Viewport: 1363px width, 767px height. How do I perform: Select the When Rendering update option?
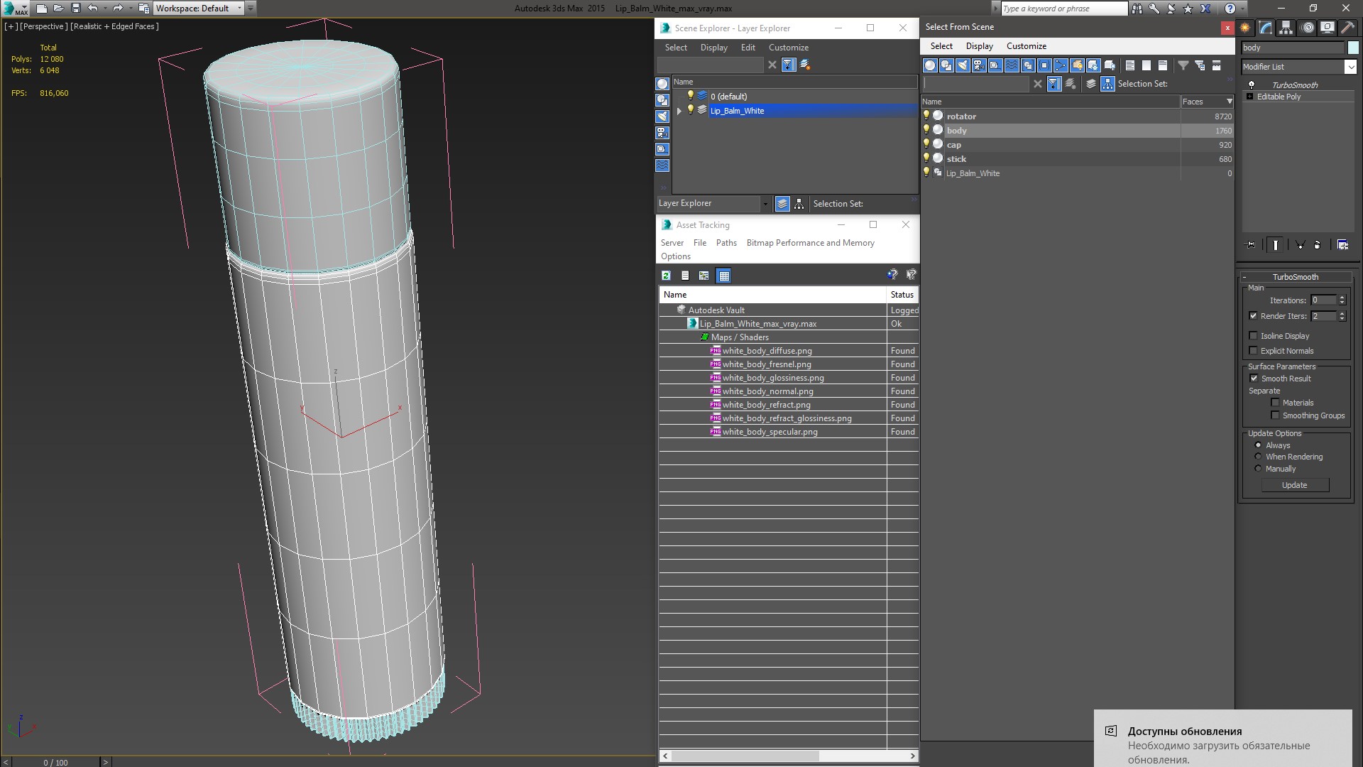click(x=1258, y=457)
